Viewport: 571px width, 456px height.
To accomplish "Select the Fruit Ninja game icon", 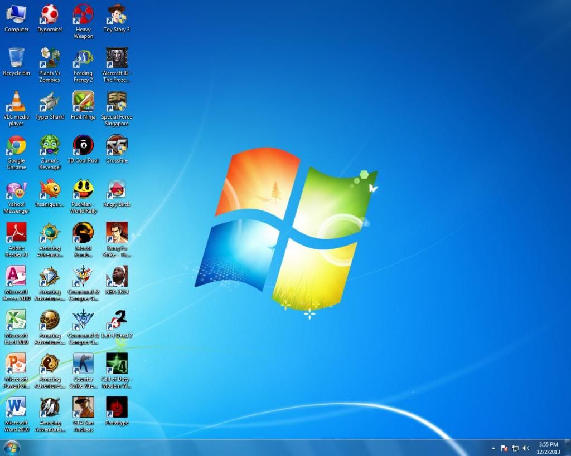I will coord(83,102).
